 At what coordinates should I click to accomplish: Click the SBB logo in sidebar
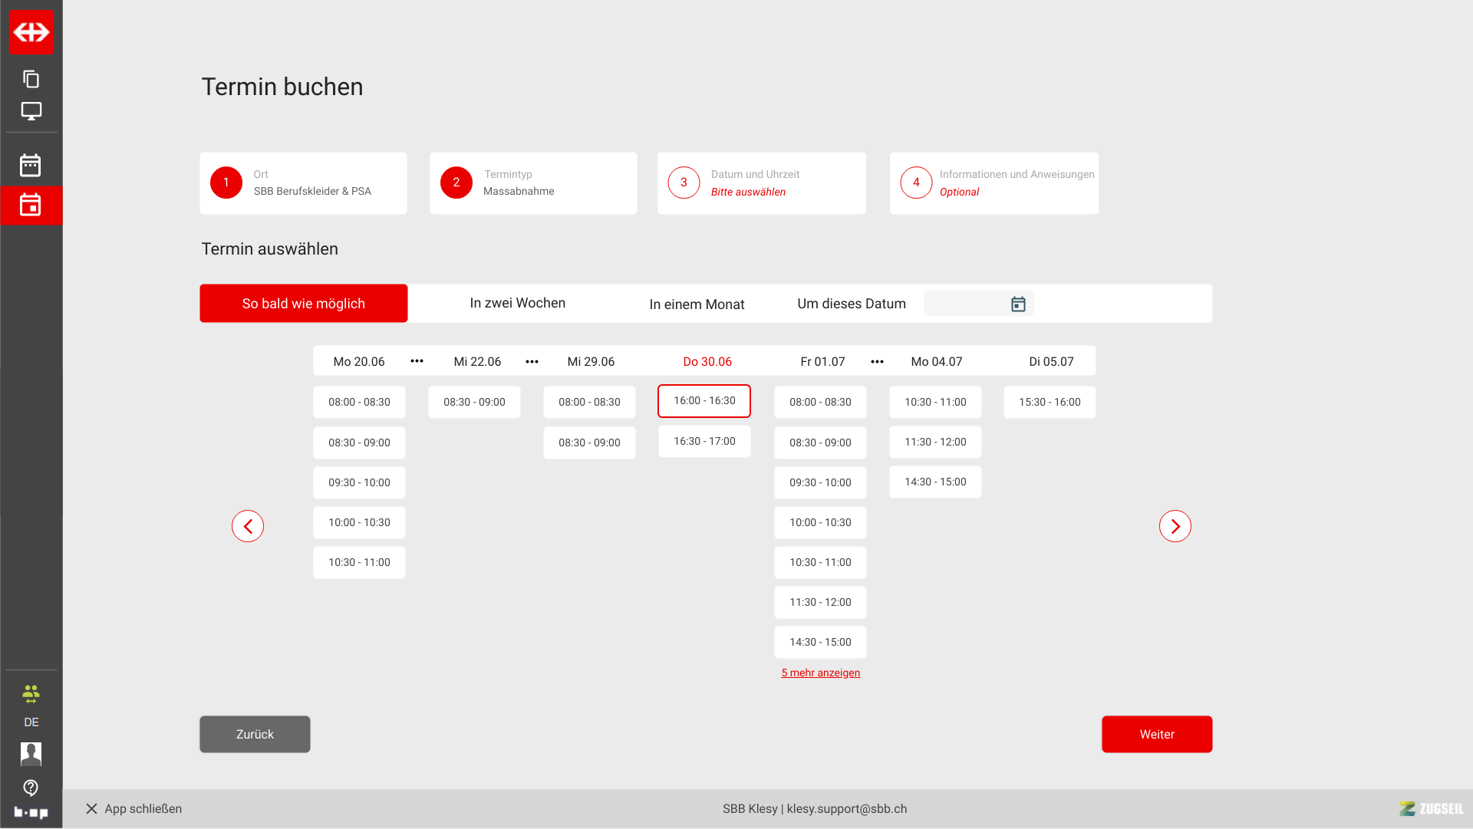pyautogui.click(x=31, y=32)
